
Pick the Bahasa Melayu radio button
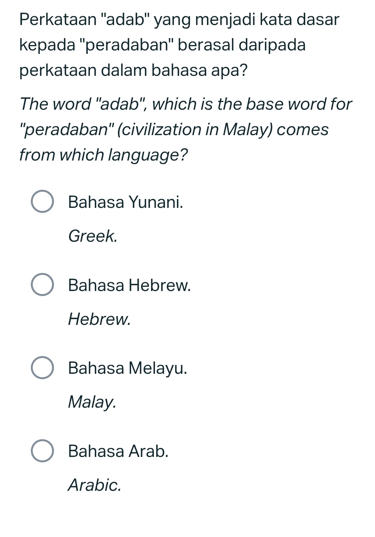tap(42, 368)
